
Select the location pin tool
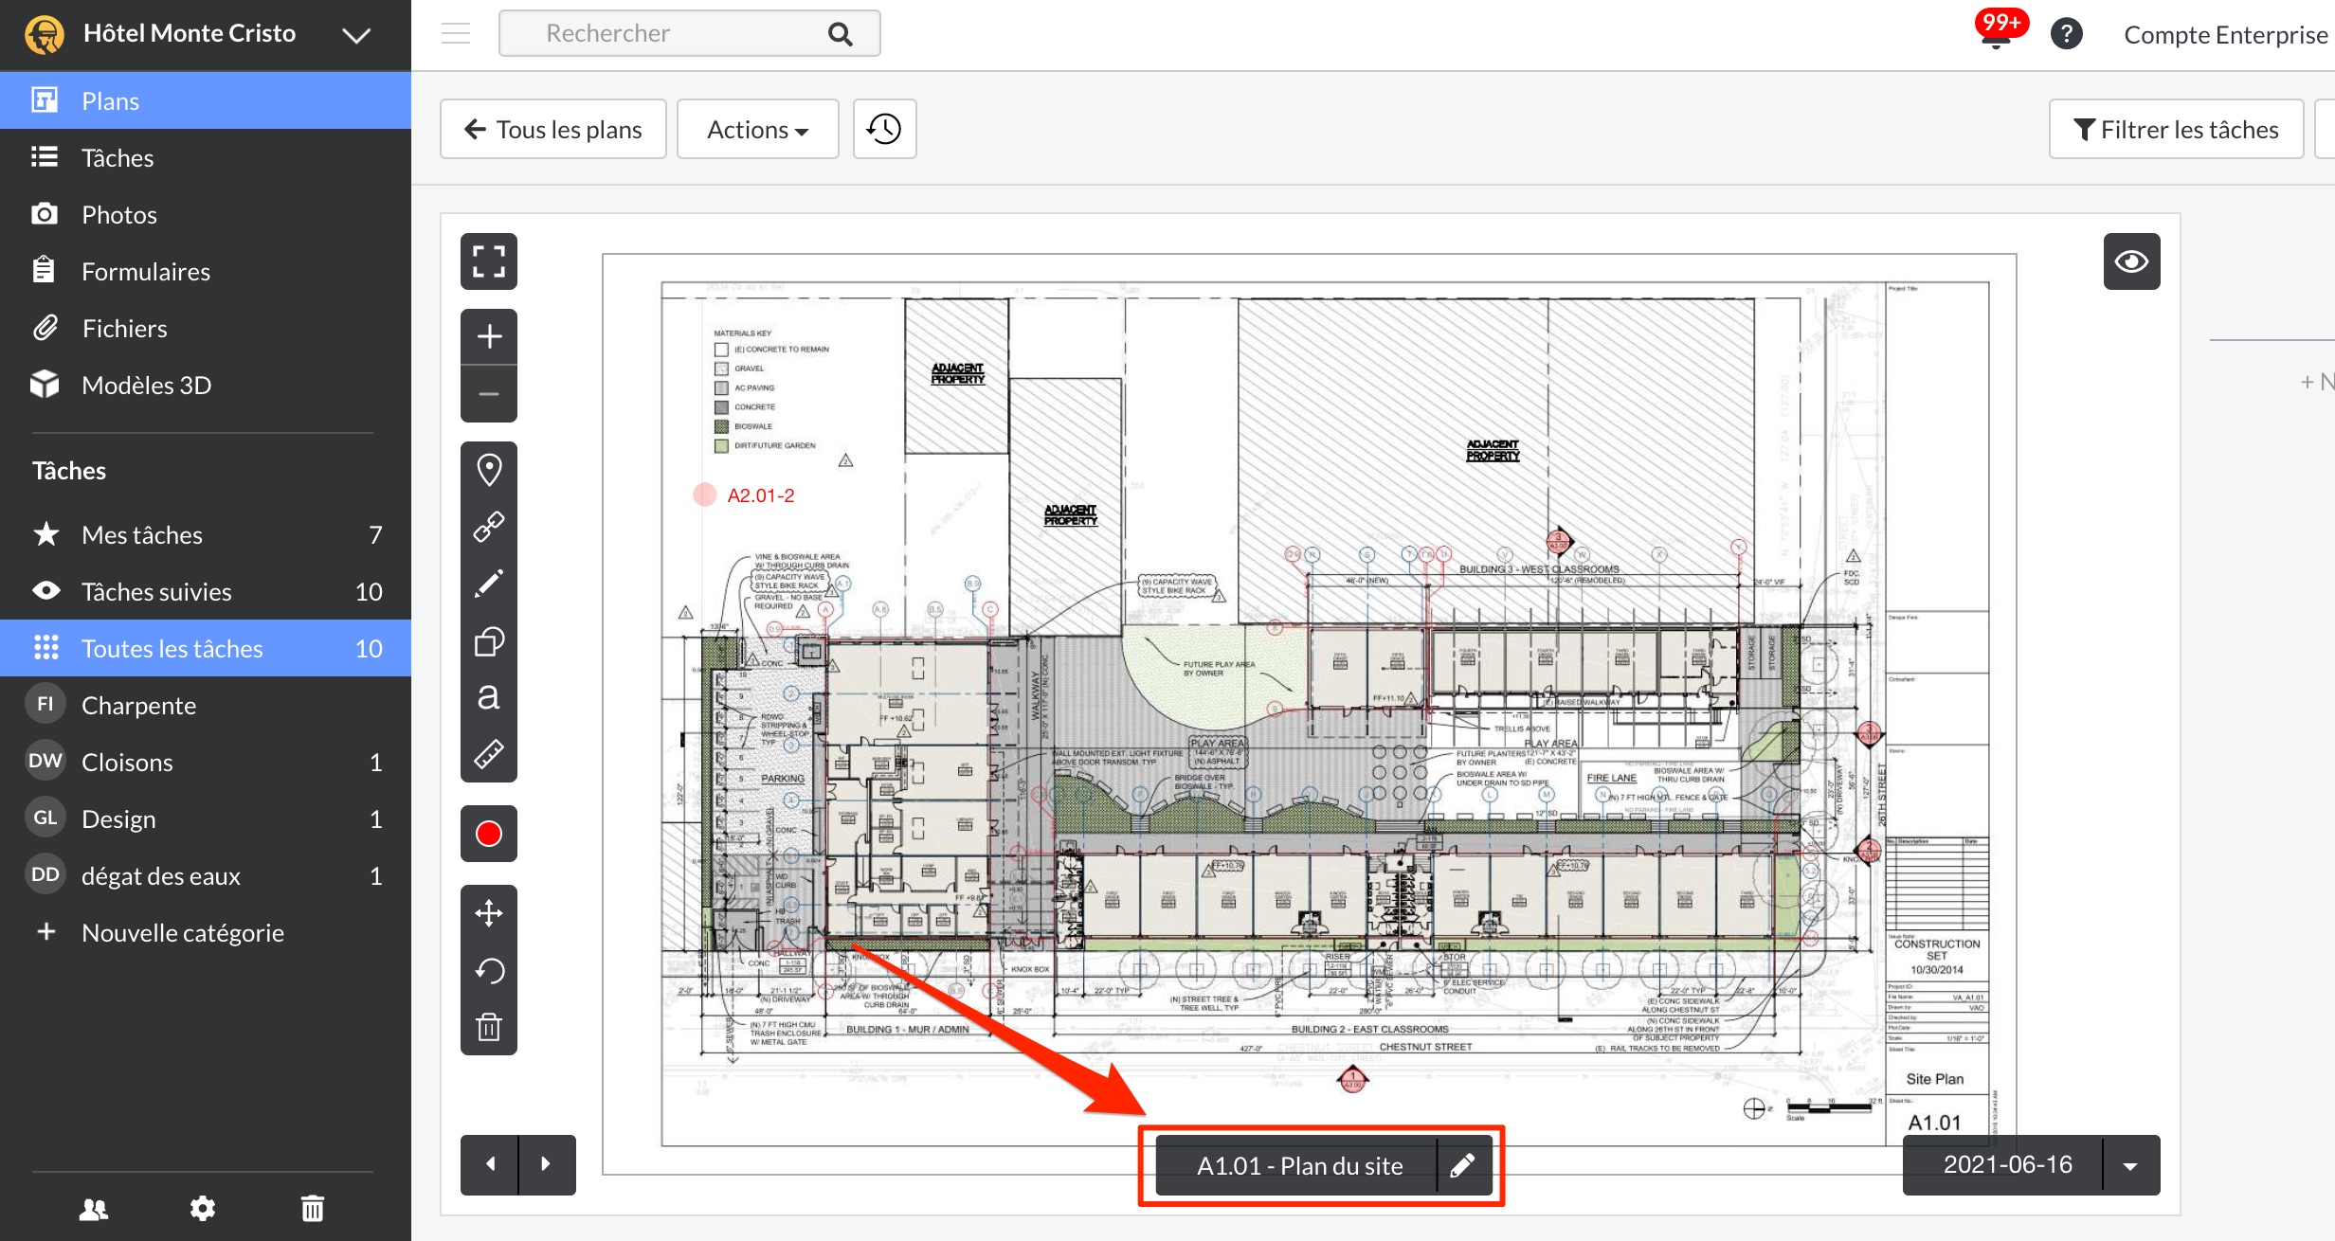[x=489, y=470]
